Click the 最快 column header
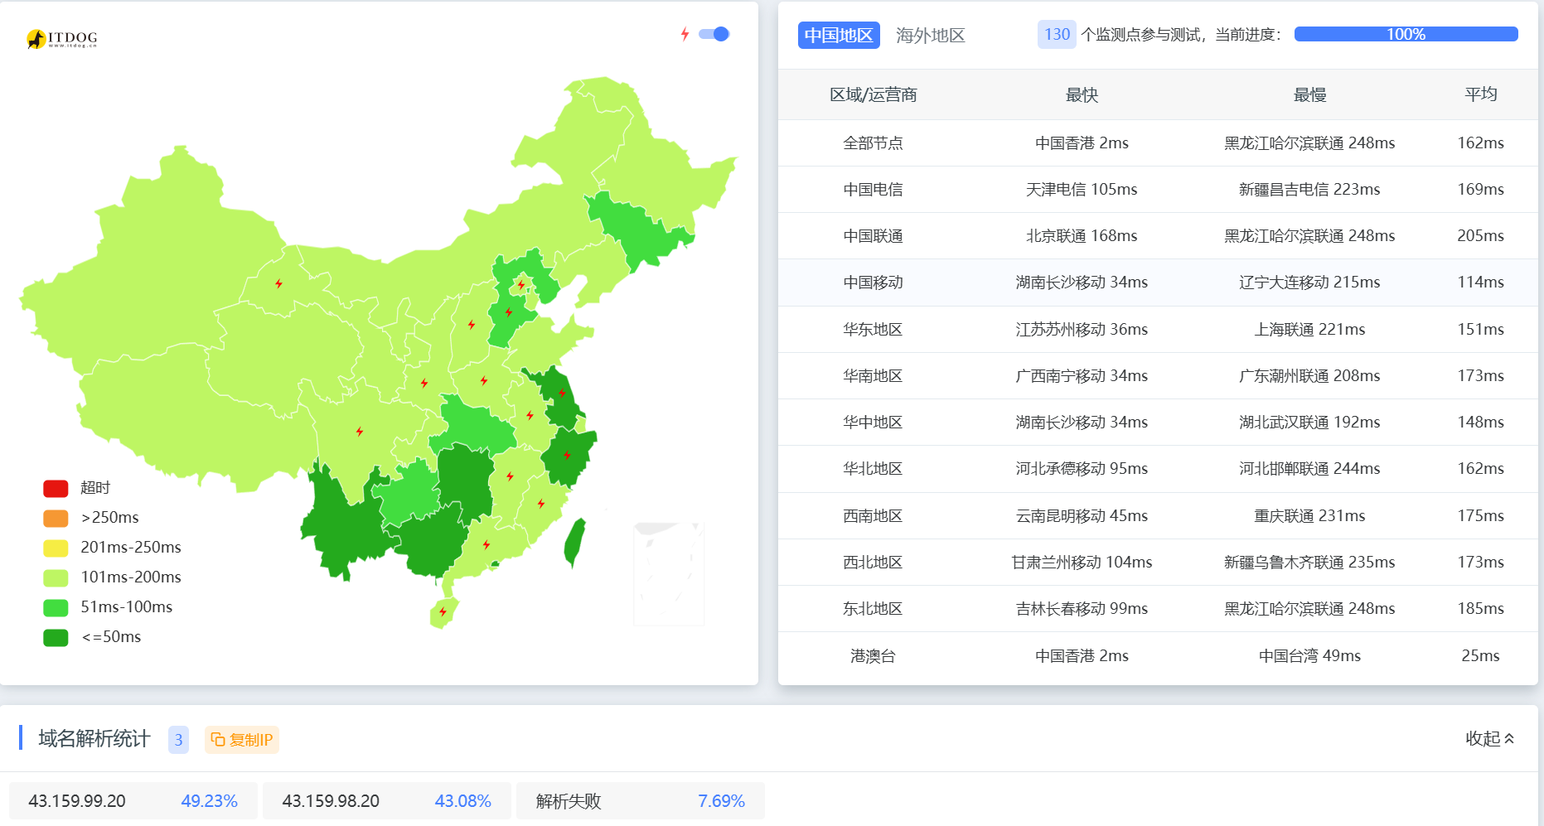Viewport: 1544px width, 826px height. click(x=1082, y=94)
